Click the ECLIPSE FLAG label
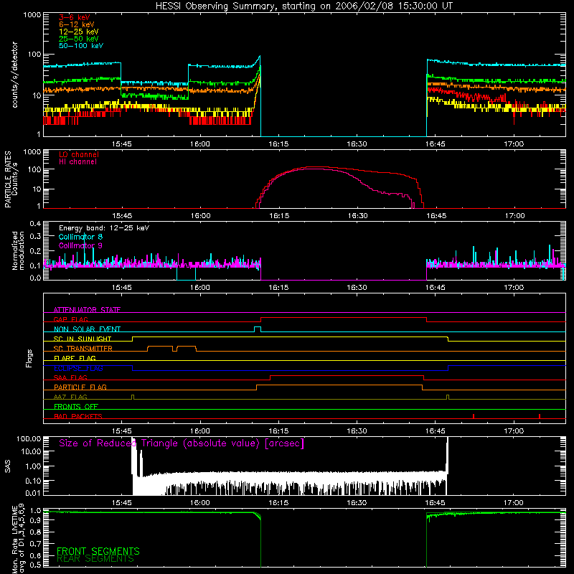The image size is (574, 574). [78, 368]
